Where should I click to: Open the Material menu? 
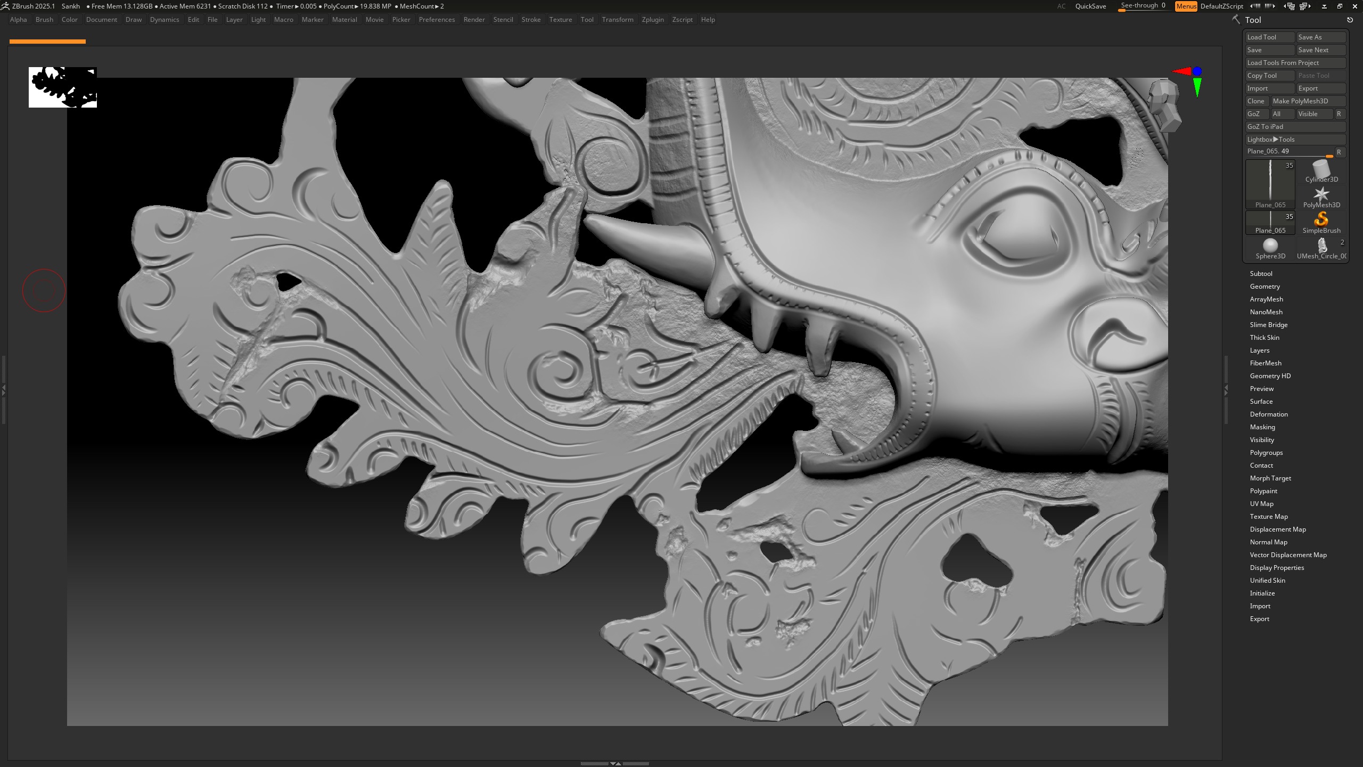(344, 20)
